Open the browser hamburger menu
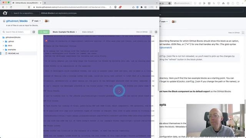Viewport: 246px width, 138px height. tap(156, 7)
